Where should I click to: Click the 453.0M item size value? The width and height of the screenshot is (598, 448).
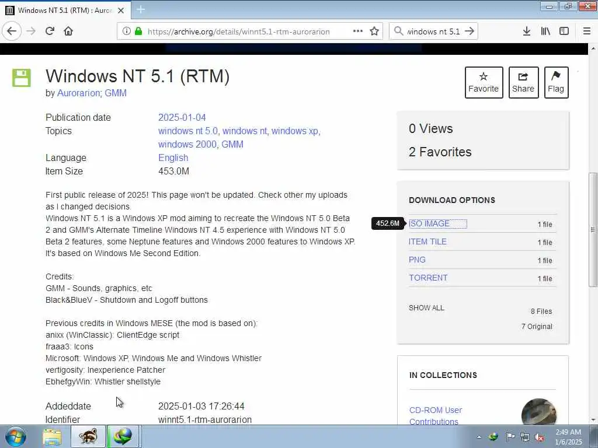click(173, 171)
